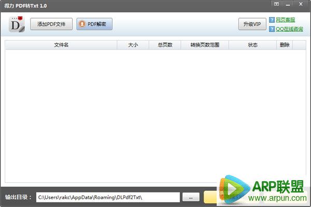Click the 添加PDF文件 button
This screenshot has height=207, width=311.
tap(51, 24)
